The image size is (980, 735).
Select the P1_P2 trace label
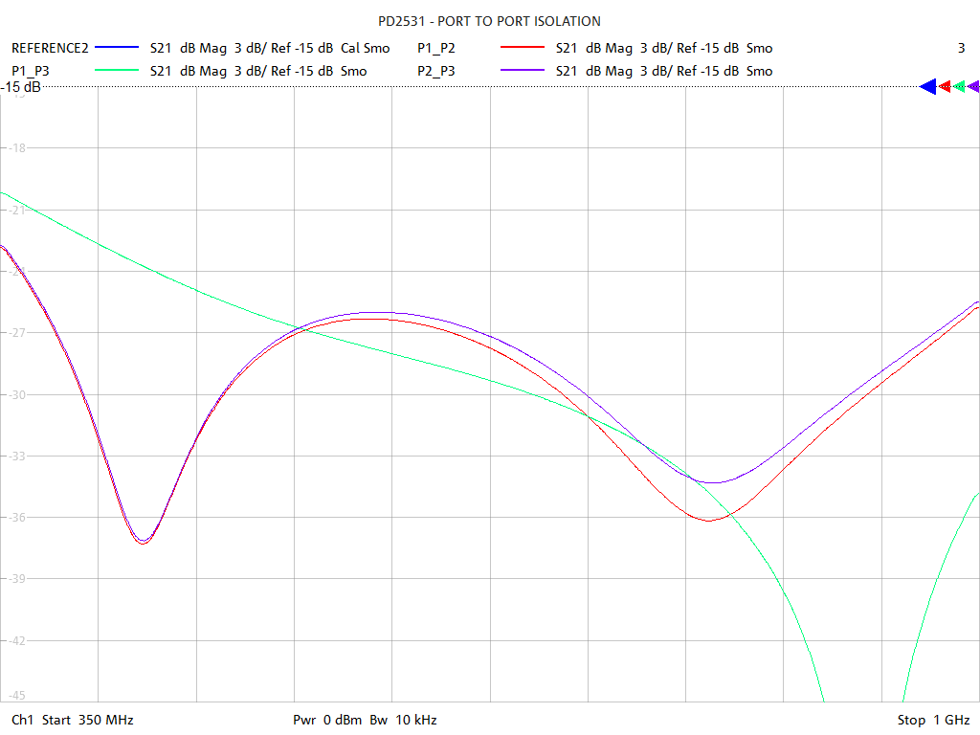436,48
